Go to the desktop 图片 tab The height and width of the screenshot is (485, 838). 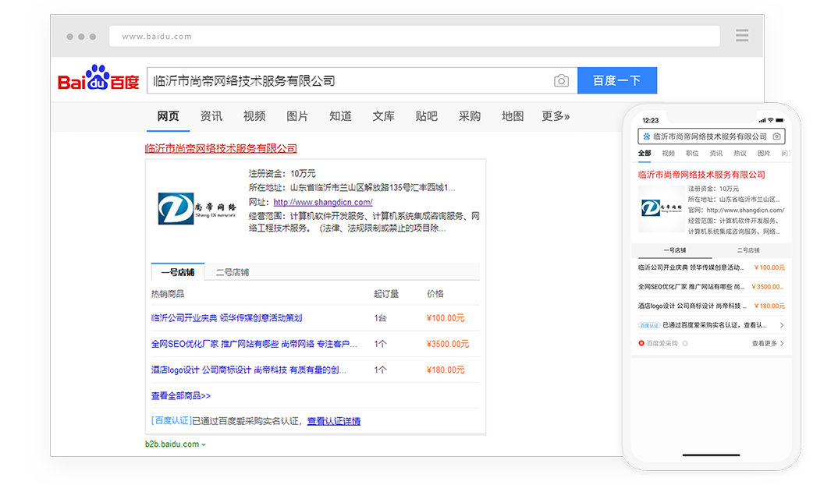(297, 116)
